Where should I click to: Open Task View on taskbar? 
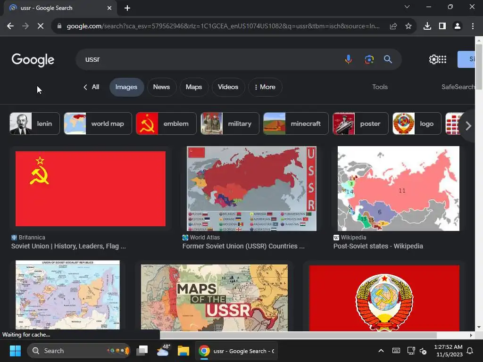pyautogui.click(x=142, y=351)
